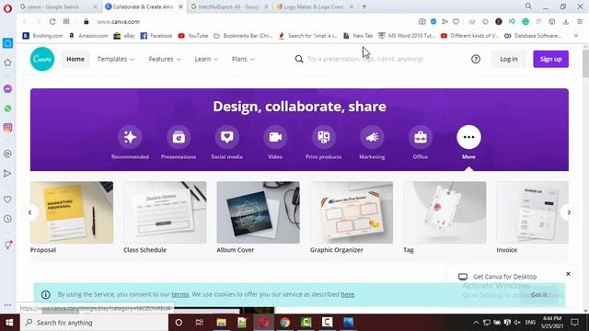Expand the Plans dropdown
Screen dimensions: 589x331
click(x=243, y=59)
